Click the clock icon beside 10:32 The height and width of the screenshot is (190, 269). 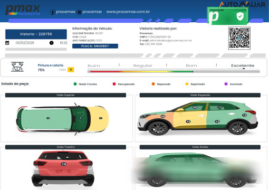[x=51, y=43]
